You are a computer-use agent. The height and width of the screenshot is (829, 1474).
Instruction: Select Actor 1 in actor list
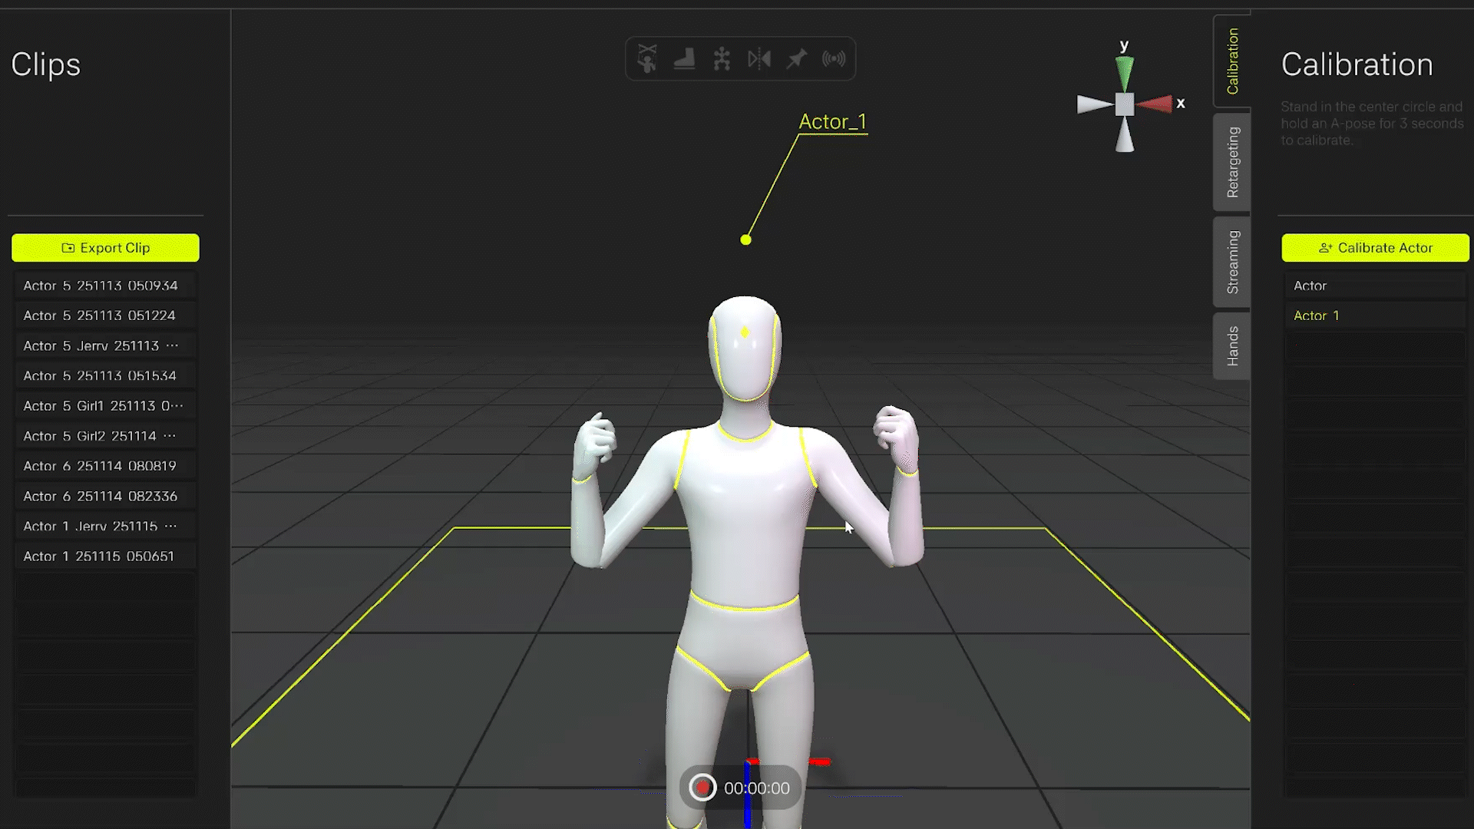(1316, 315)
